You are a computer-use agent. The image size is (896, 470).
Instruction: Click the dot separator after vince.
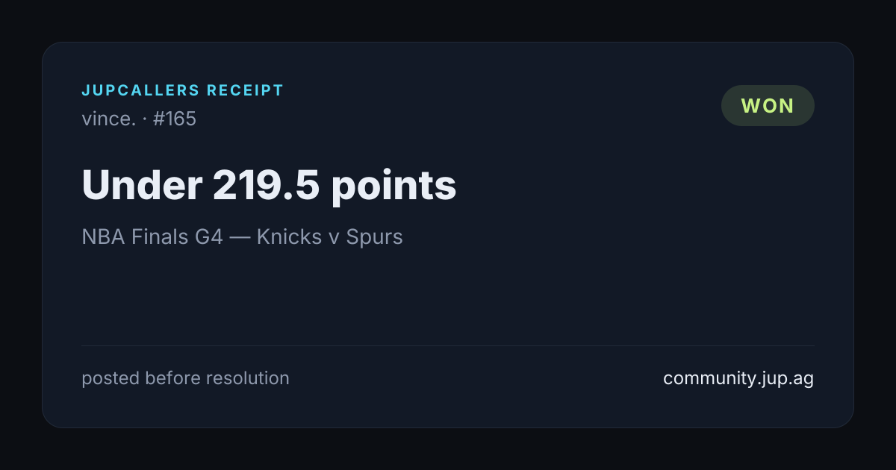point(145,119)
